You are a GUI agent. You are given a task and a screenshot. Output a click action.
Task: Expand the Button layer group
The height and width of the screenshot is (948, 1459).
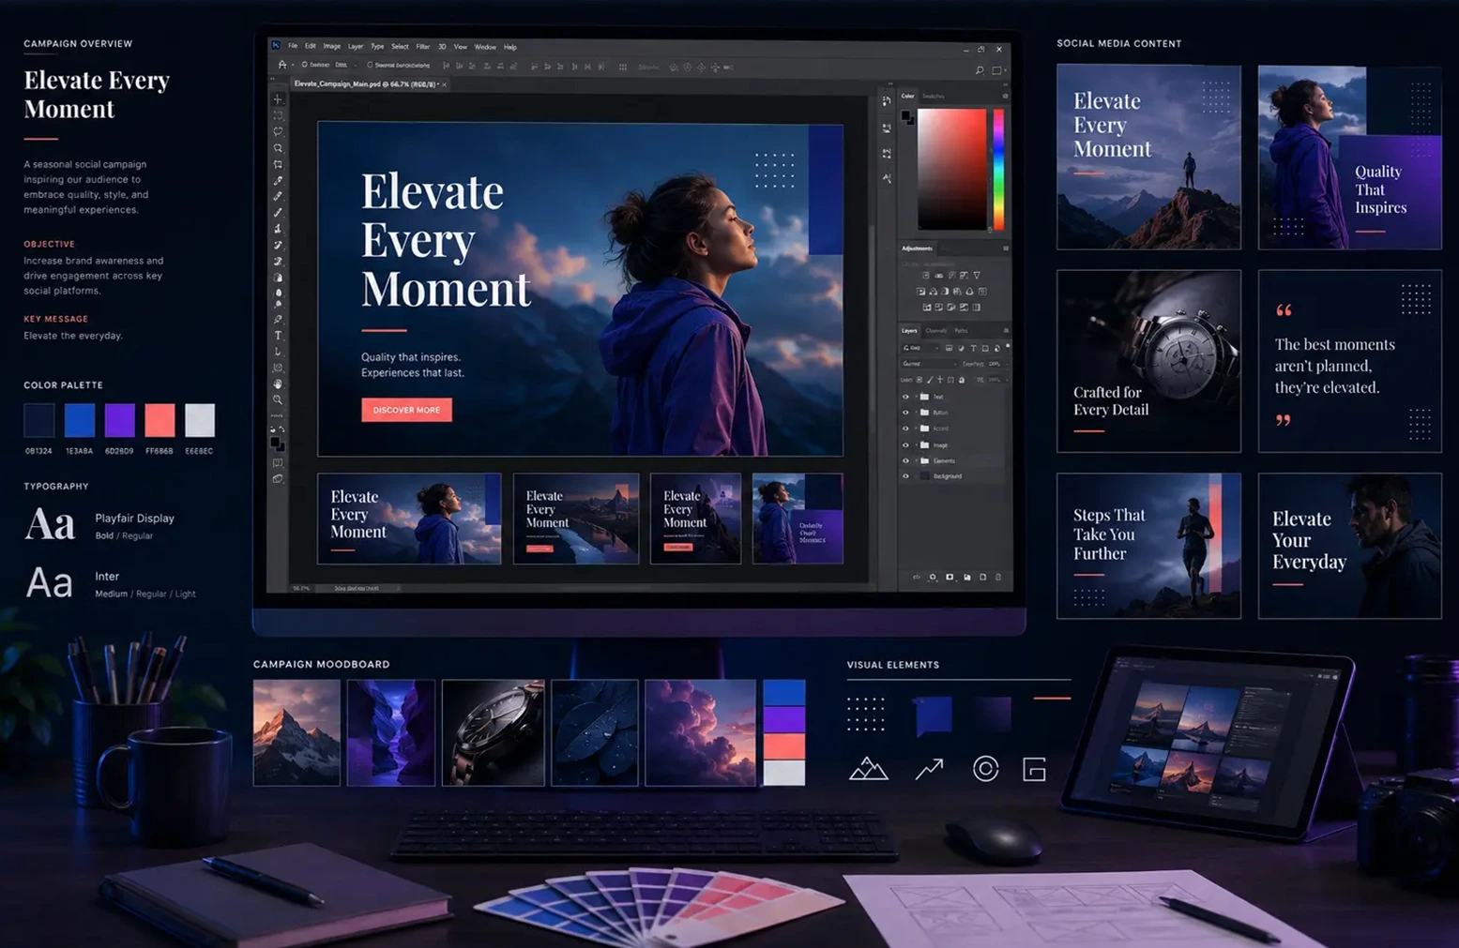click(916, 413)
